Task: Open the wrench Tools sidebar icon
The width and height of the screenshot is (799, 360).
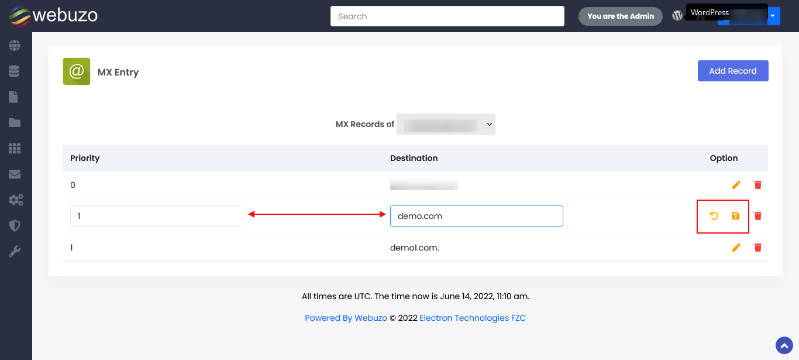Action: [x=15, y=252]
